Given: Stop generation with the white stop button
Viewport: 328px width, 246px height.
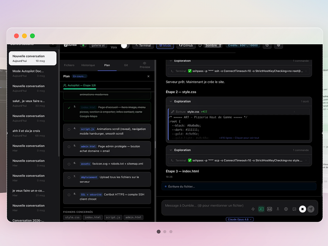Looking at the screenshot, I should point(302,209).
